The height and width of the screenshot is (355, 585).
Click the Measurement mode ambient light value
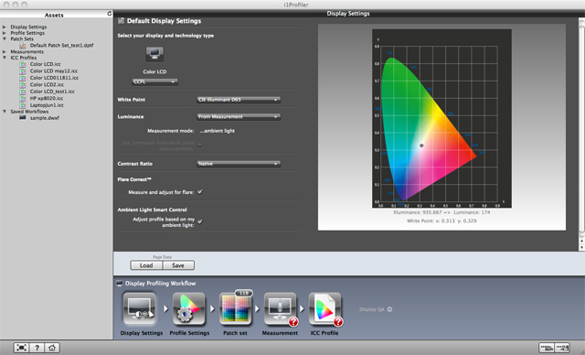click(x=218, y=131)
